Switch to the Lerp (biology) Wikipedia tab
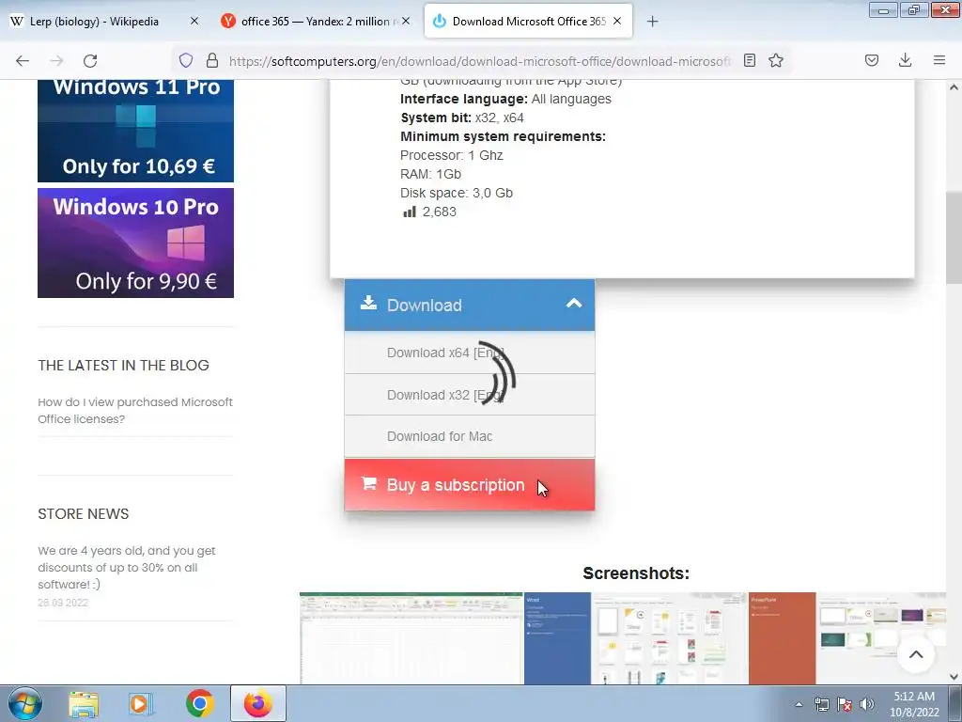This screenshot has width=962, height=722. click(x=104, y=21)
